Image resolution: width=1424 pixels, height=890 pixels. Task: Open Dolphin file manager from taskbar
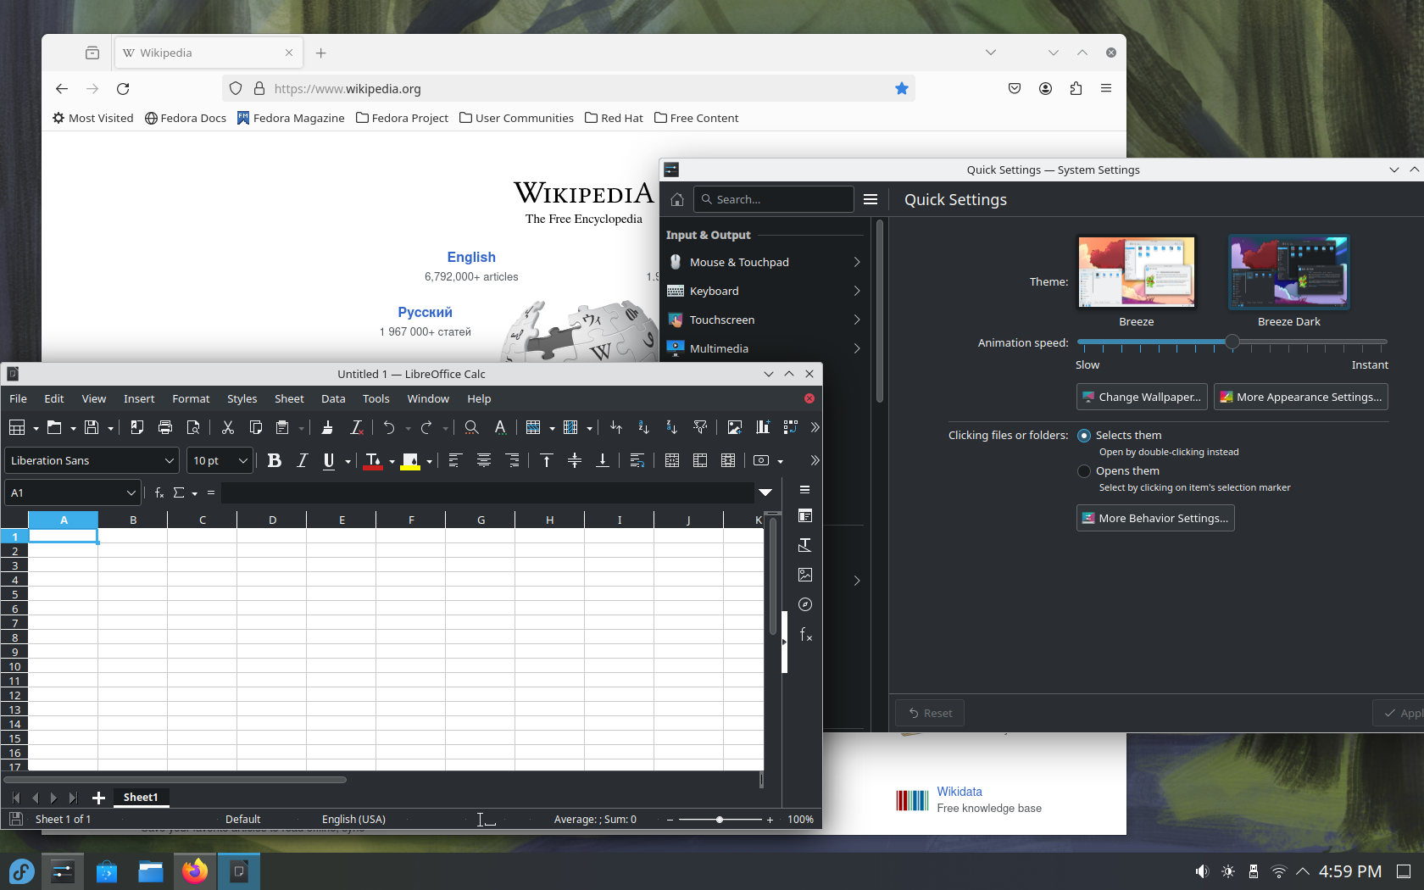[151, 871]
